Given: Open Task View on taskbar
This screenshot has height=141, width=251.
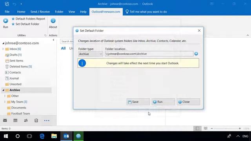Looking at the screenshot, I should coord(29,136).
